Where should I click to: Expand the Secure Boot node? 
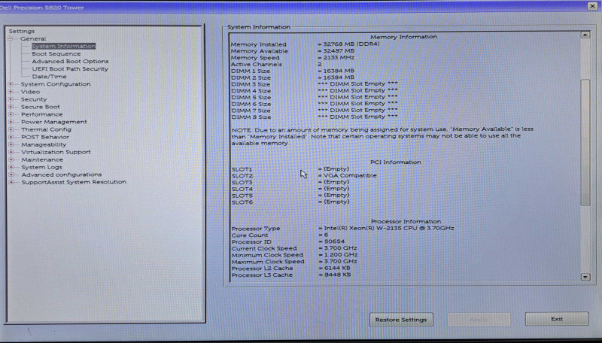pyautogui.click(x=11, y=107)
